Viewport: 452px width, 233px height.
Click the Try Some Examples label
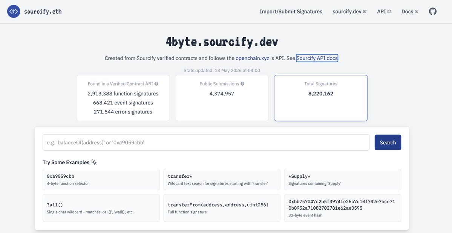click(x=66, y=163)
